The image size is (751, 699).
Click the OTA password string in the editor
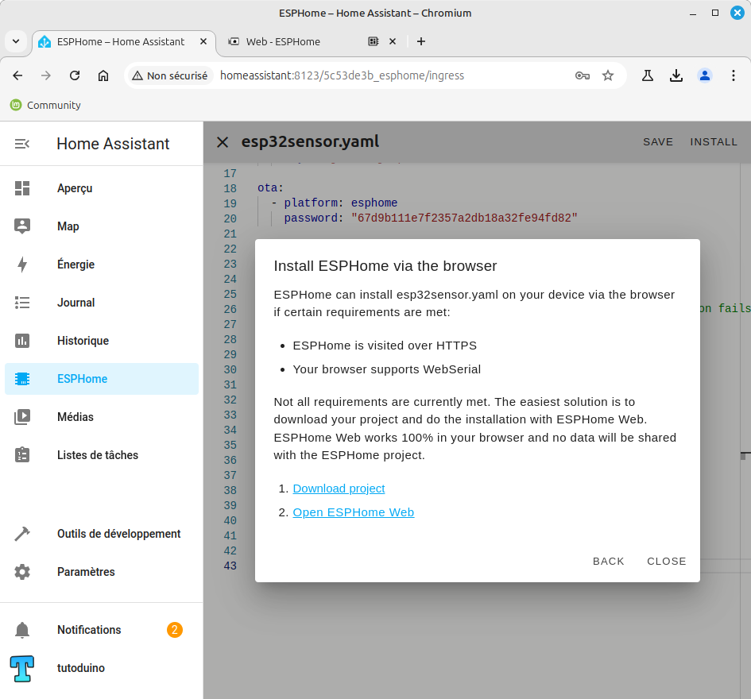pos(464,218)
